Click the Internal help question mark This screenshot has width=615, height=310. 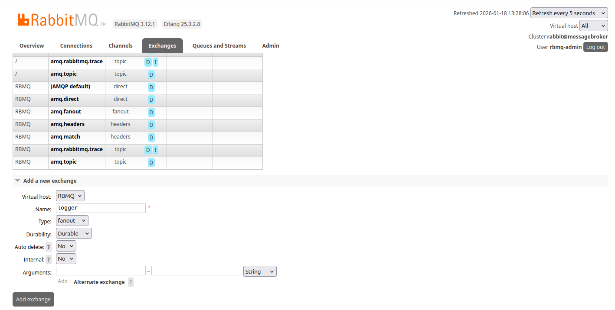click(49, 260)
